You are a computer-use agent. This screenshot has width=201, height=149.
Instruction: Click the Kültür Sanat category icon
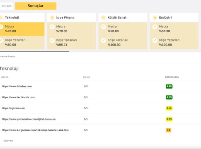103,17
